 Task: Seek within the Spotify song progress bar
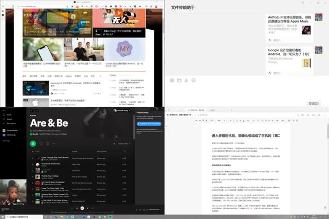[82, 212]
